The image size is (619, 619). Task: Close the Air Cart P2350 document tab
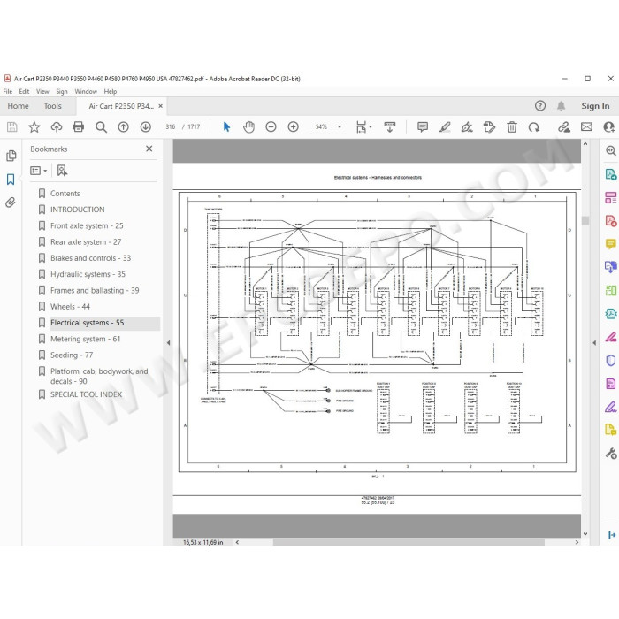[160, 106]
